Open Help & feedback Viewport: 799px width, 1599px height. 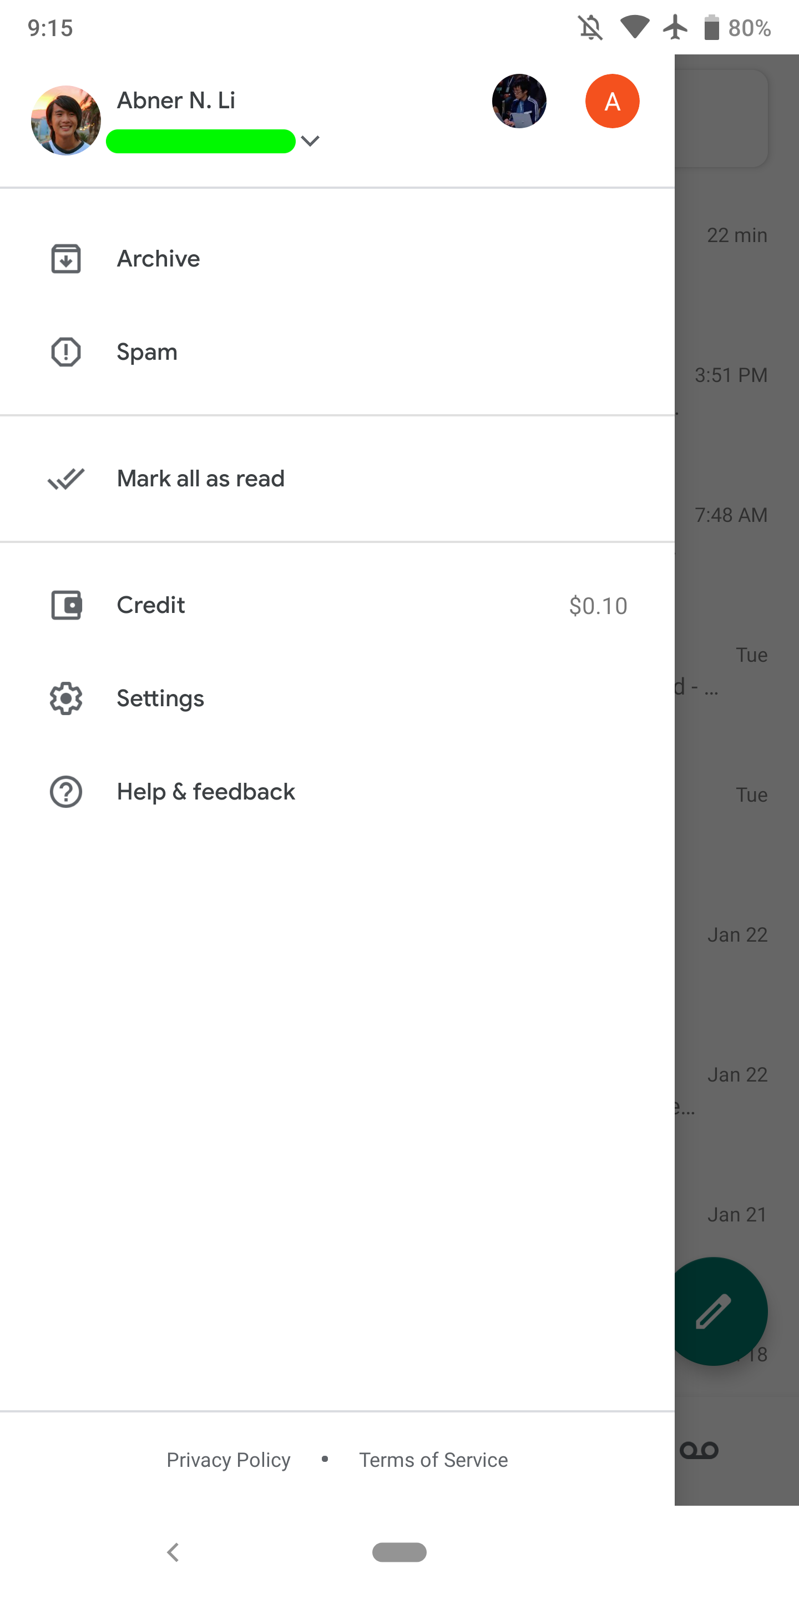coord(205,791)
